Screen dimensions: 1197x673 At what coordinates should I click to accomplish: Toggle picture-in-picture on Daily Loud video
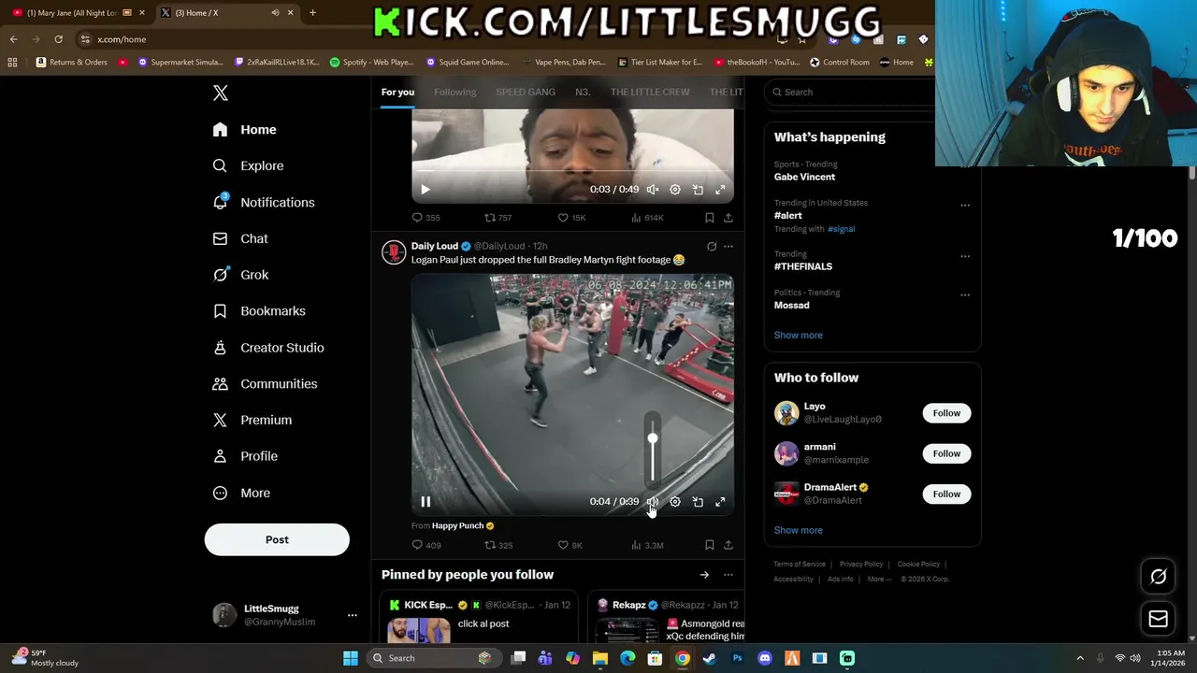coord(698,502)
